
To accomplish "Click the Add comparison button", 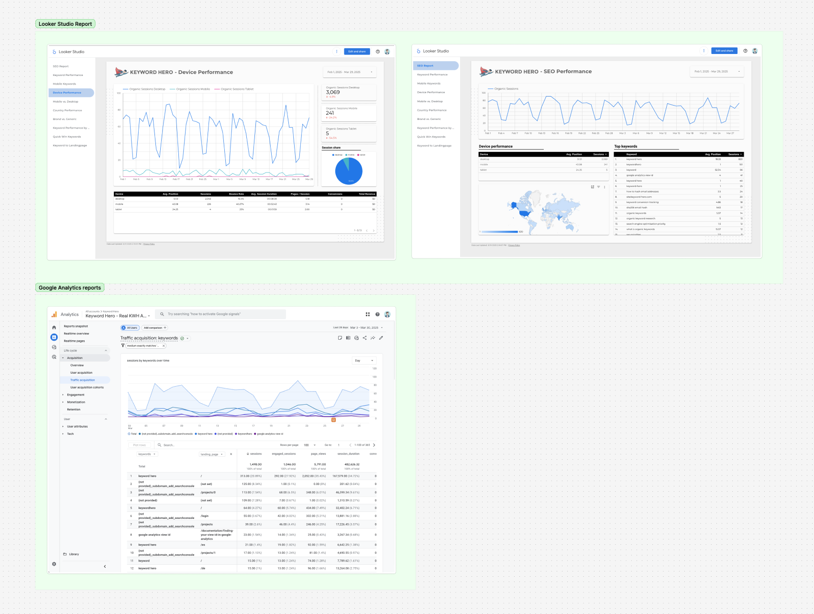I will tap(155, 328).
